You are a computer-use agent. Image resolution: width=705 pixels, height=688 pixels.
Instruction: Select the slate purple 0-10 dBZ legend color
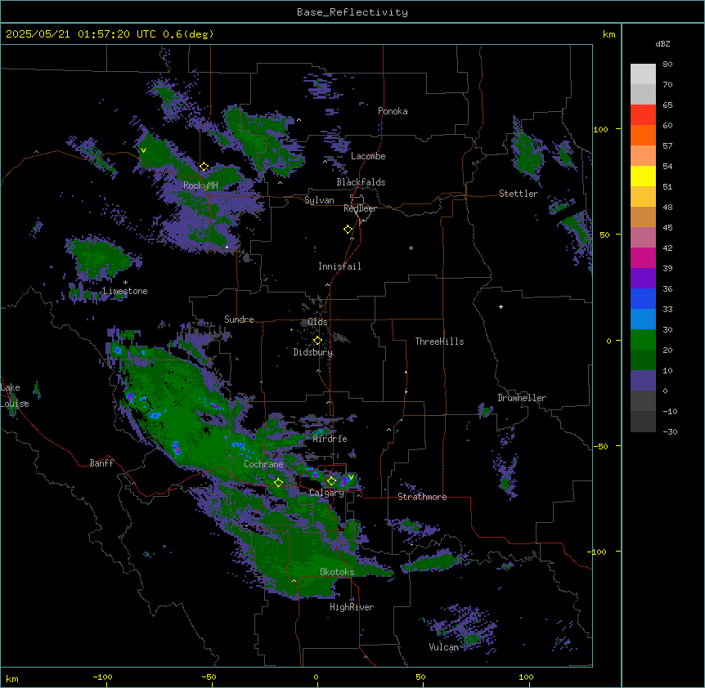point(643,381)
